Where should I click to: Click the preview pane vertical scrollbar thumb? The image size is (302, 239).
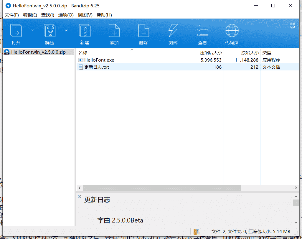[296, 202]
